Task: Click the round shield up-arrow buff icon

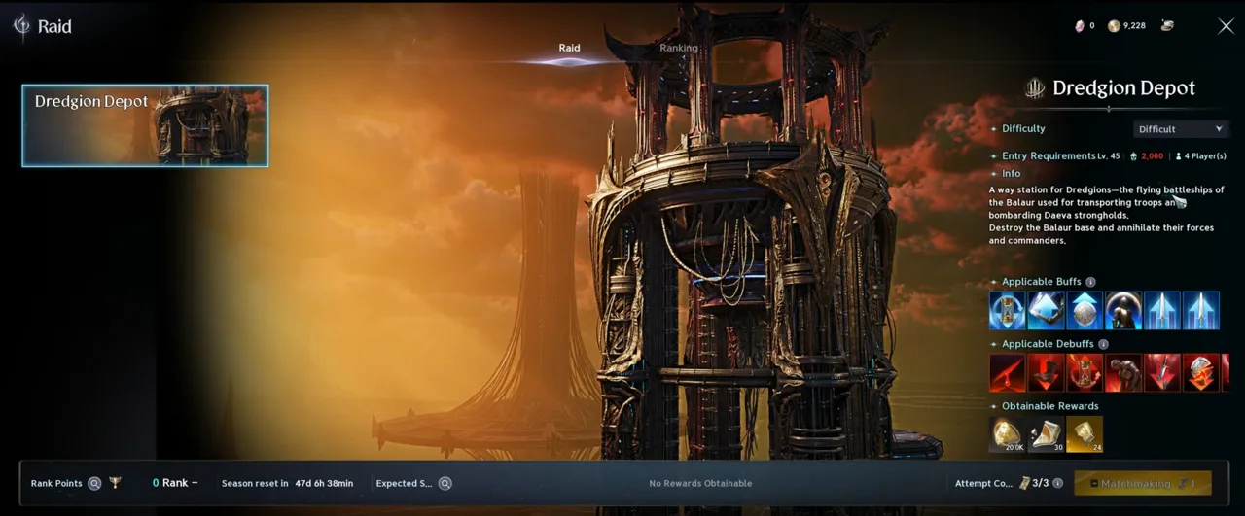Action: [x=1085, y=311]
